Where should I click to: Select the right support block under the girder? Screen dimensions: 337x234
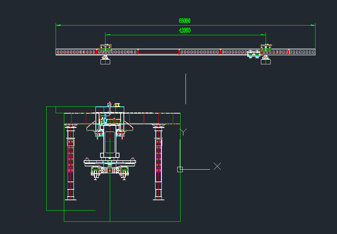(x=266, y=61)
